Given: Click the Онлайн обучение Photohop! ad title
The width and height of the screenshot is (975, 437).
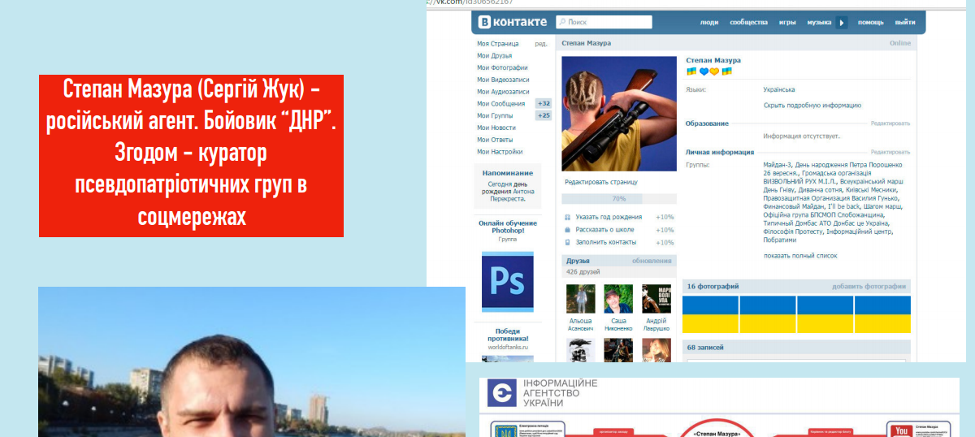Looking at the screenshot, I should [x=508, y=227].
